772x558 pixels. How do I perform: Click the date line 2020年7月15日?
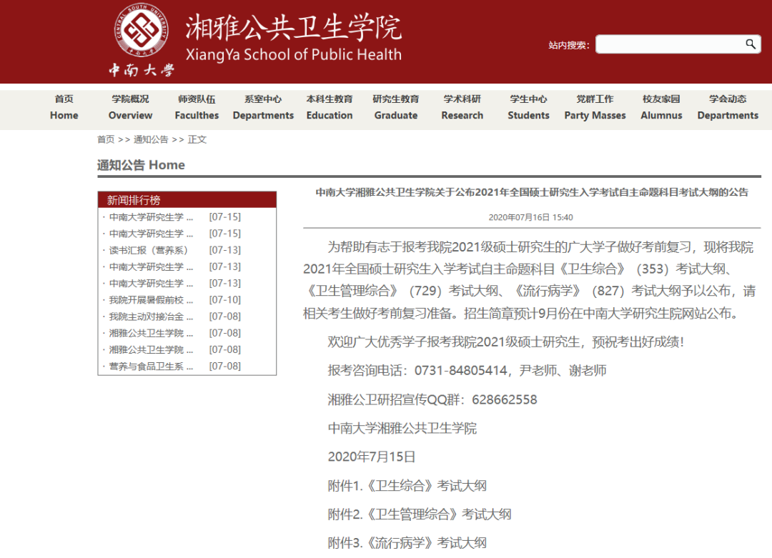pos(372,457)
